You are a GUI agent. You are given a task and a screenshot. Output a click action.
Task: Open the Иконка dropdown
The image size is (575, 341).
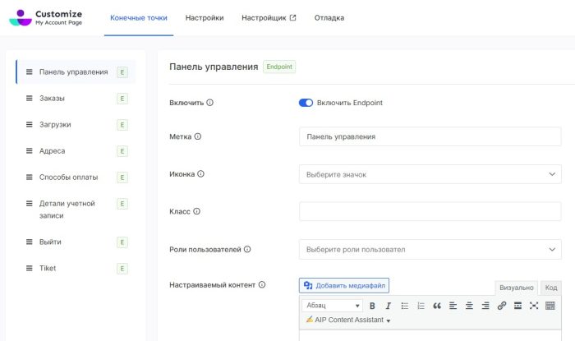point(430,174)
